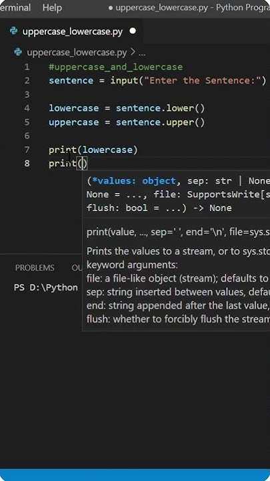This screenshot has width=270, height=481.
Task: Click inside the "Enter the Sentence:" string
Action: tap(203, 81)
